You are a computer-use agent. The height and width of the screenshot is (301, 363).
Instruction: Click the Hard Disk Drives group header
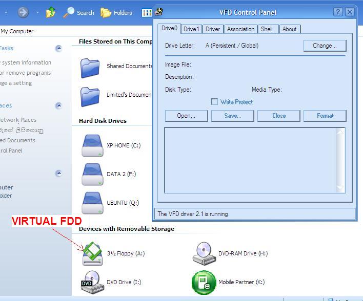[103, 121]
